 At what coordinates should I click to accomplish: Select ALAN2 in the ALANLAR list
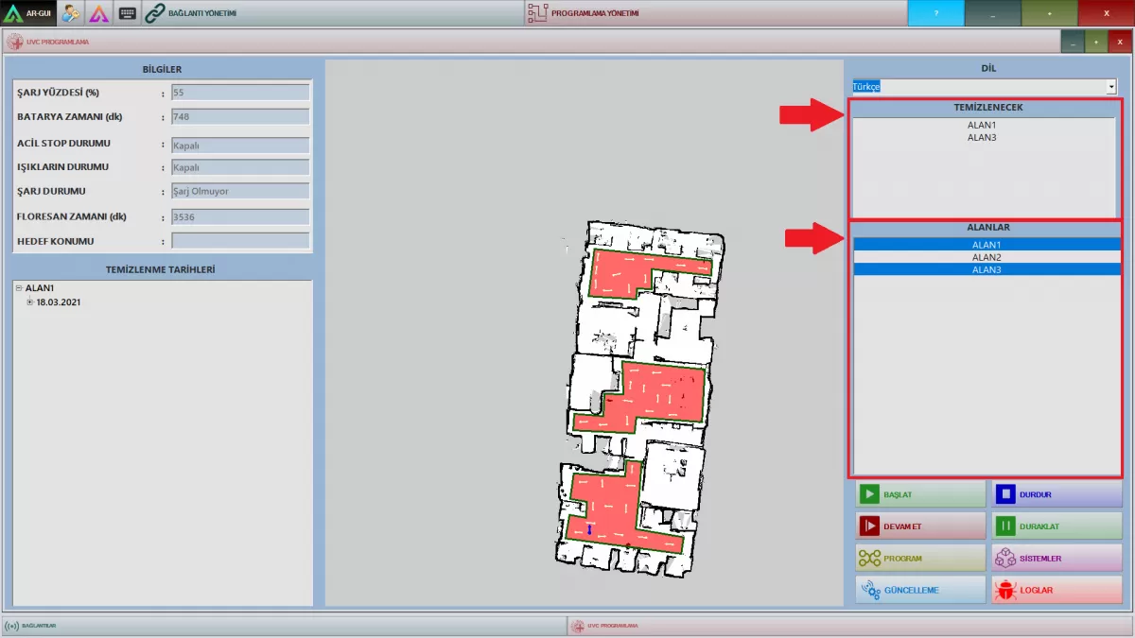click(987, 257)
